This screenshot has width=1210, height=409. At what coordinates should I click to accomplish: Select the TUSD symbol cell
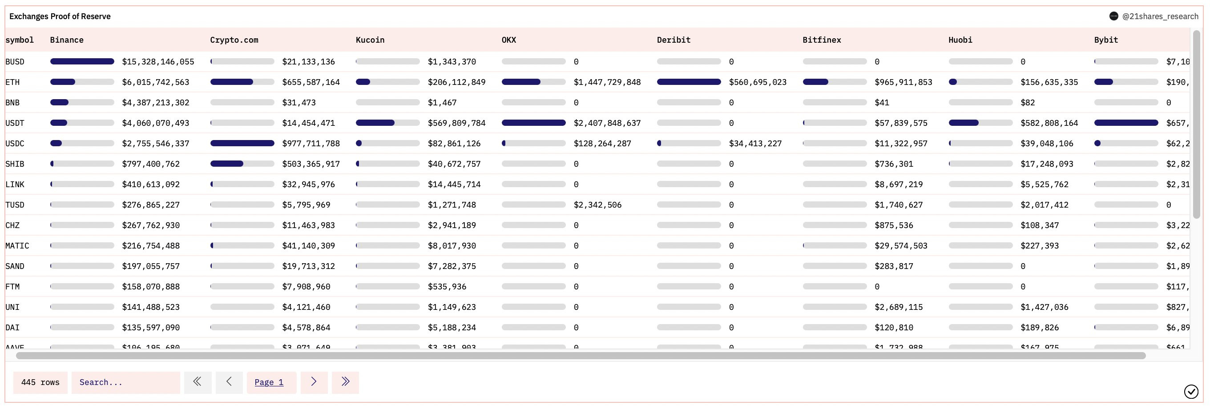point(15,205)
